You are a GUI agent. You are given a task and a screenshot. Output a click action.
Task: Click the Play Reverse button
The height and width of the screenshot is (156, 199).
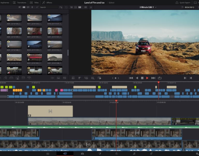[137, 78]
